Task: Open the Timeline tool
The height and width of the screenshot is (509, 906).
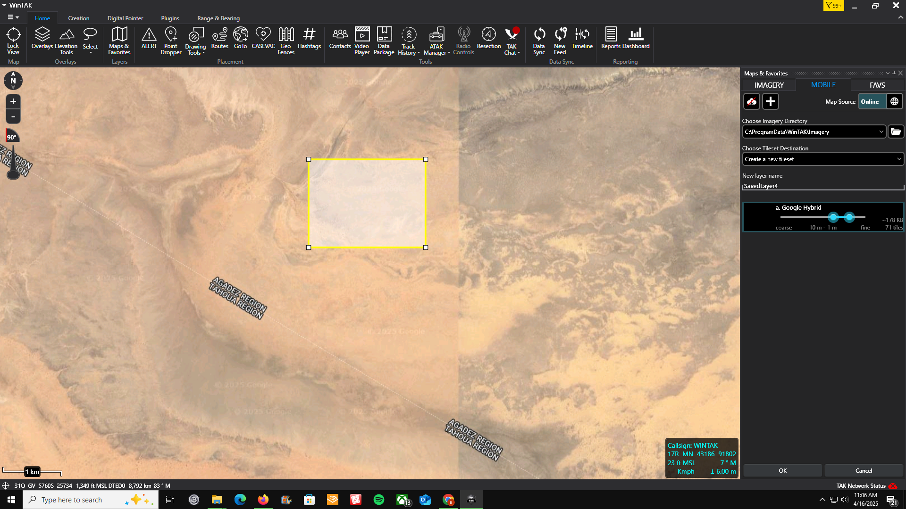Action: tap(582, 38)
